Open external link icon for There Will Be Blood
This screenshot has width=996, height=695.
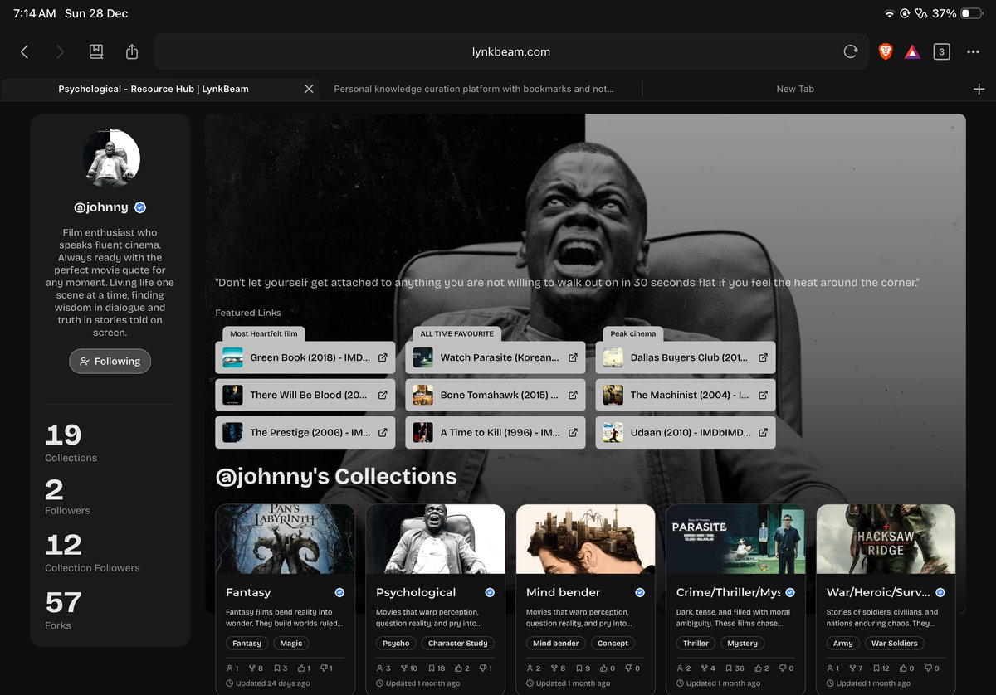click(383, 395)
